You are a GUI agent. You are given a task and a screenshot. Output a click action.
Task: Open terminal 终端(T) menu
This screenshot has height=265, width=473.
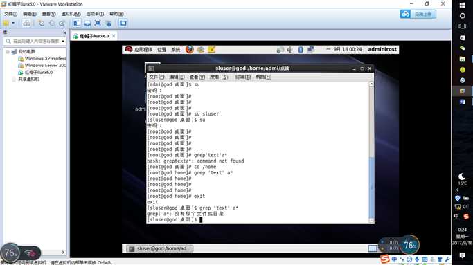coord(243,77)
